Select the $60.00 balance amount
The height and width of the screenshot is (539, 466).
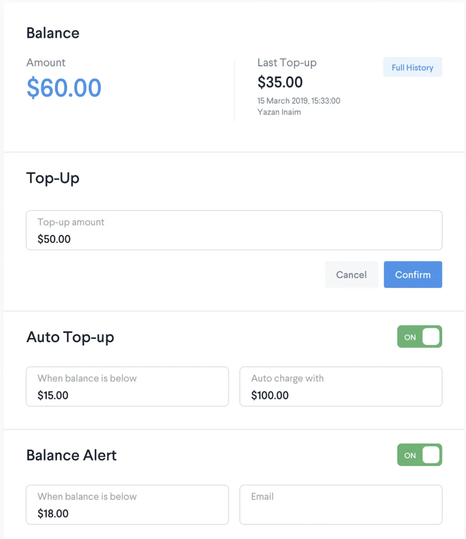click(x=64, y=88)
